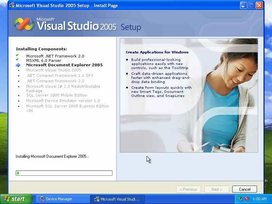This screenshot has width=272, height=204.
Task: Click the setup icon in title bar
Action: point(12,5)
